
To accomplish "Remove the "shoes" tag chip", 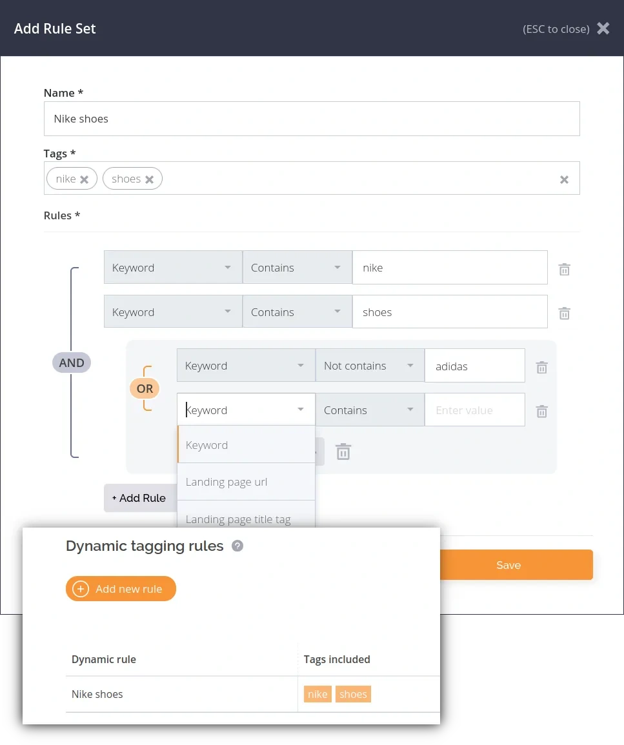I will (x=149, y=179).
